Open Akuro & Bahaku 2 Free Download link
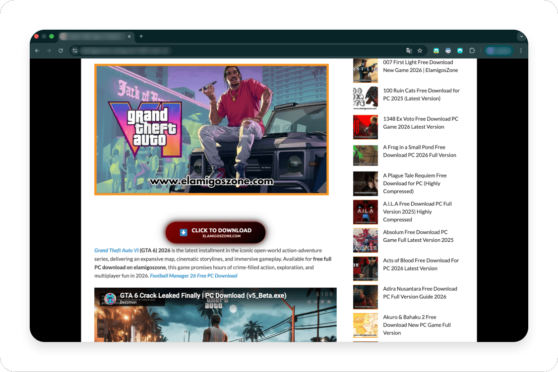This screenshot has height=372, width=558. click(417, 325)
